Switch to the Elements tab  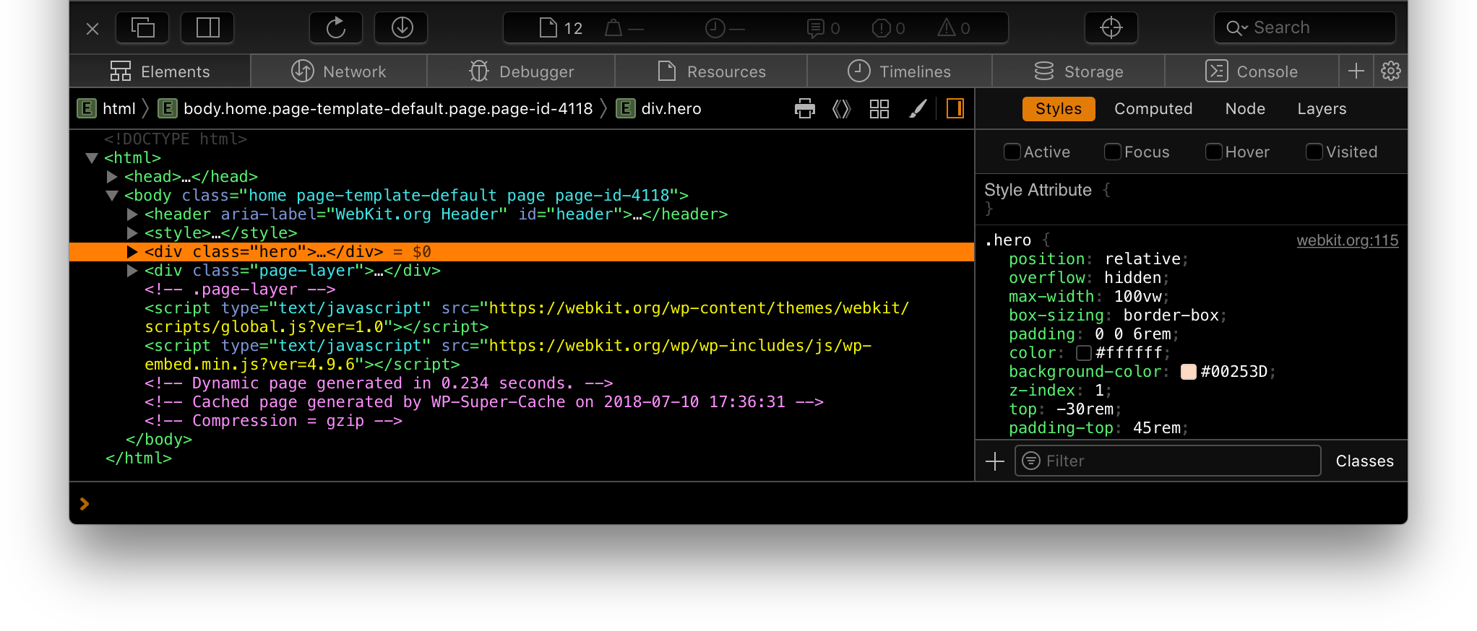click(x=160, y=71)
